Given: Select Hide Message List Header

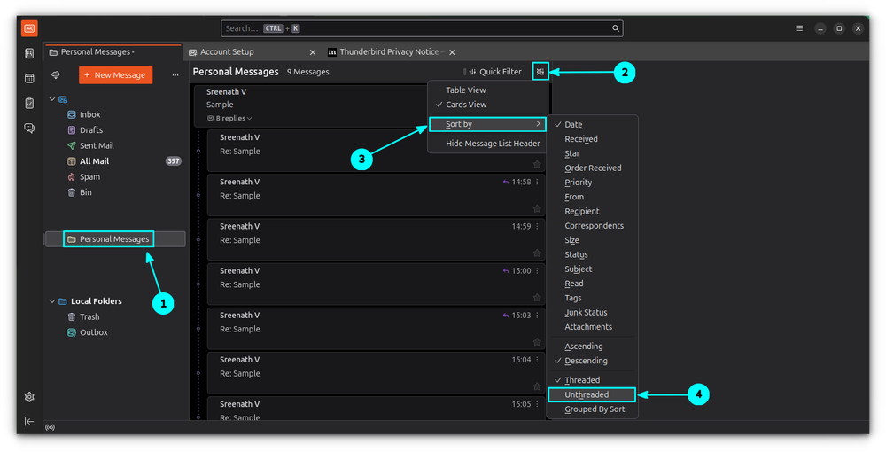Looking at the screenshot, I should [493, 144].
